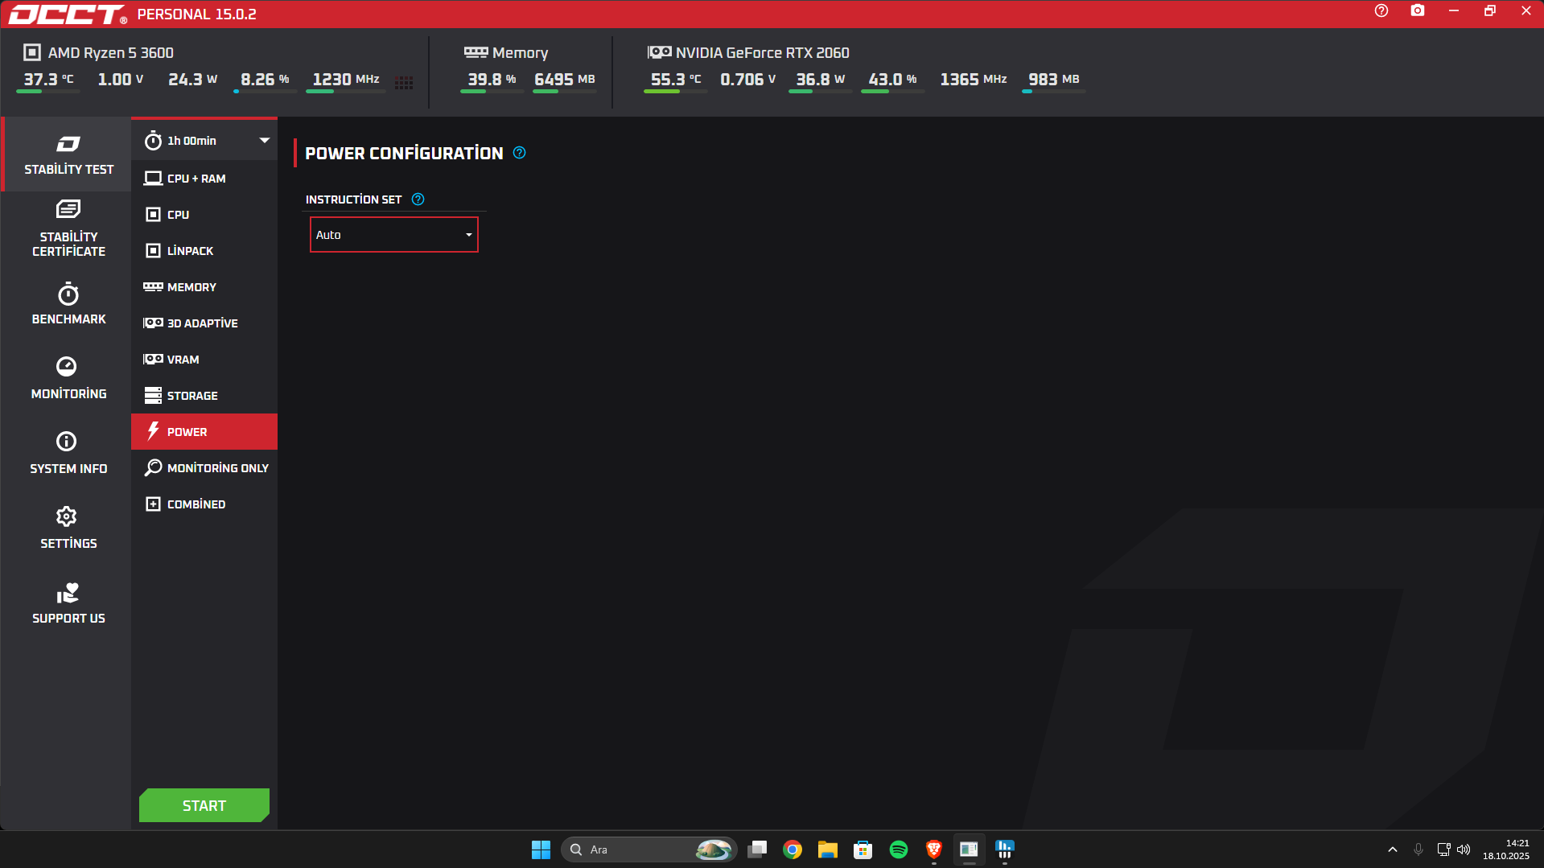This screenshot has width=1544, height=868.
Task: Open Task View on the taskbar
Action: click(x=757, y=849)
